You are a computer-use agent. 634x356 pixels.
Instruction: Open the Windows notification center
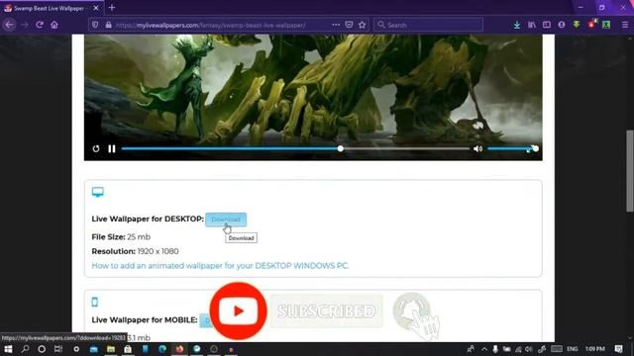coord(618,349)
